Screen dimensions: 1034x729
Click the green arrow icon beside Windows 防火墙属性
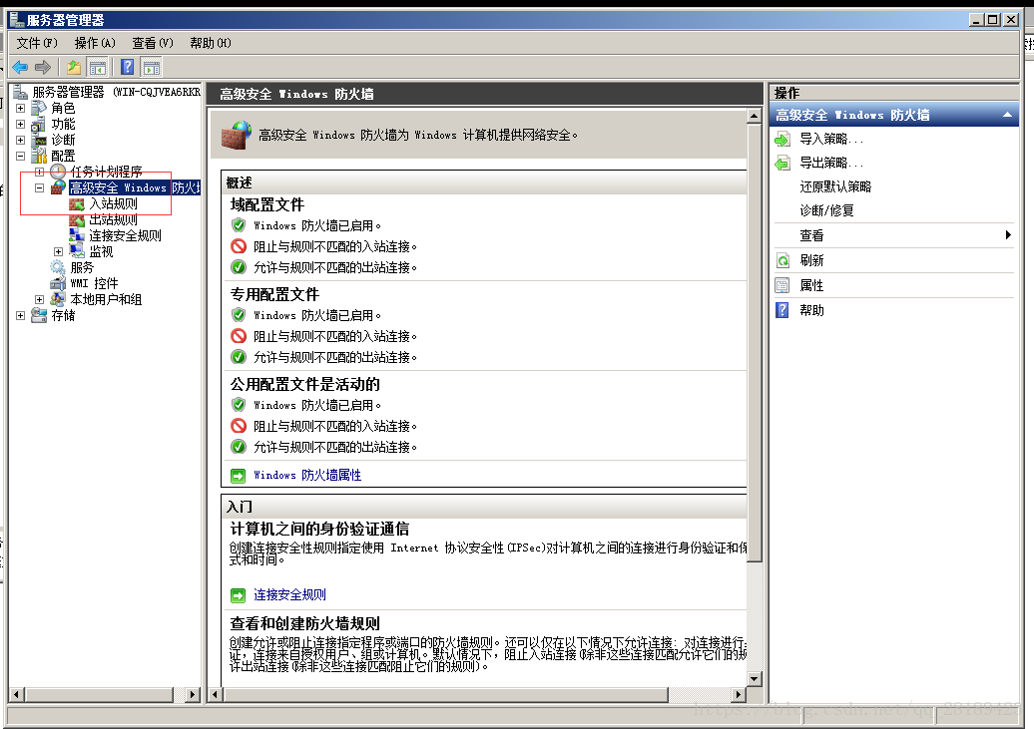(238, 476)
